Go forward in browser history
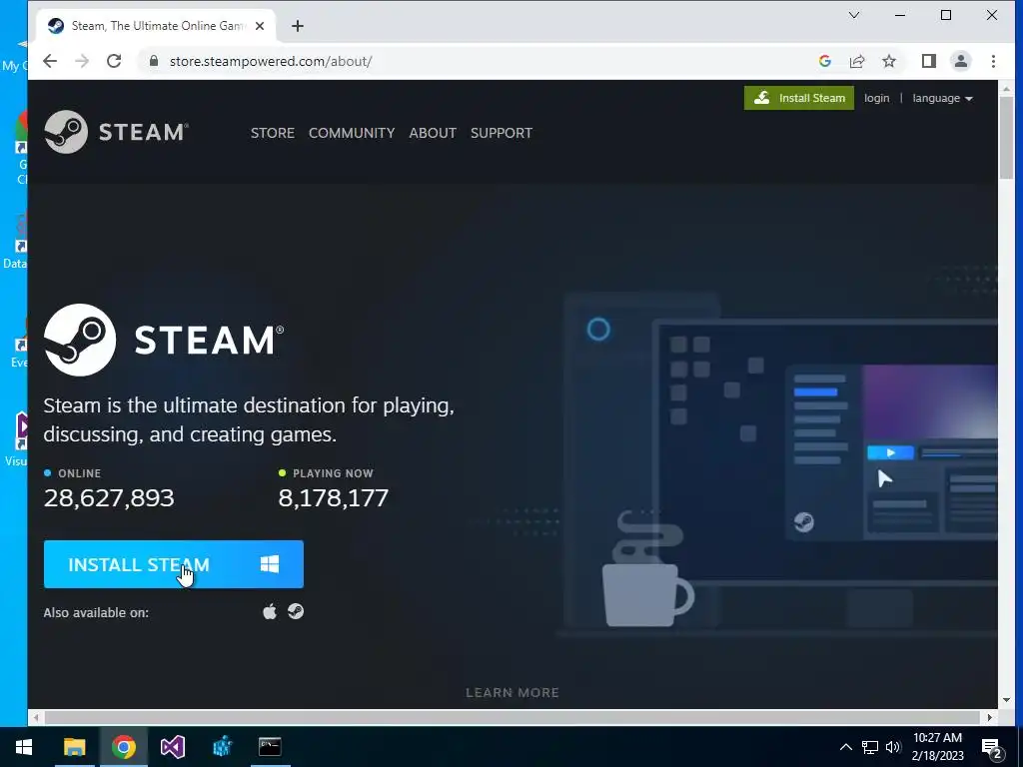Image resolution: width=1023 pixels, height=767 pixels. tap(82, 61)
